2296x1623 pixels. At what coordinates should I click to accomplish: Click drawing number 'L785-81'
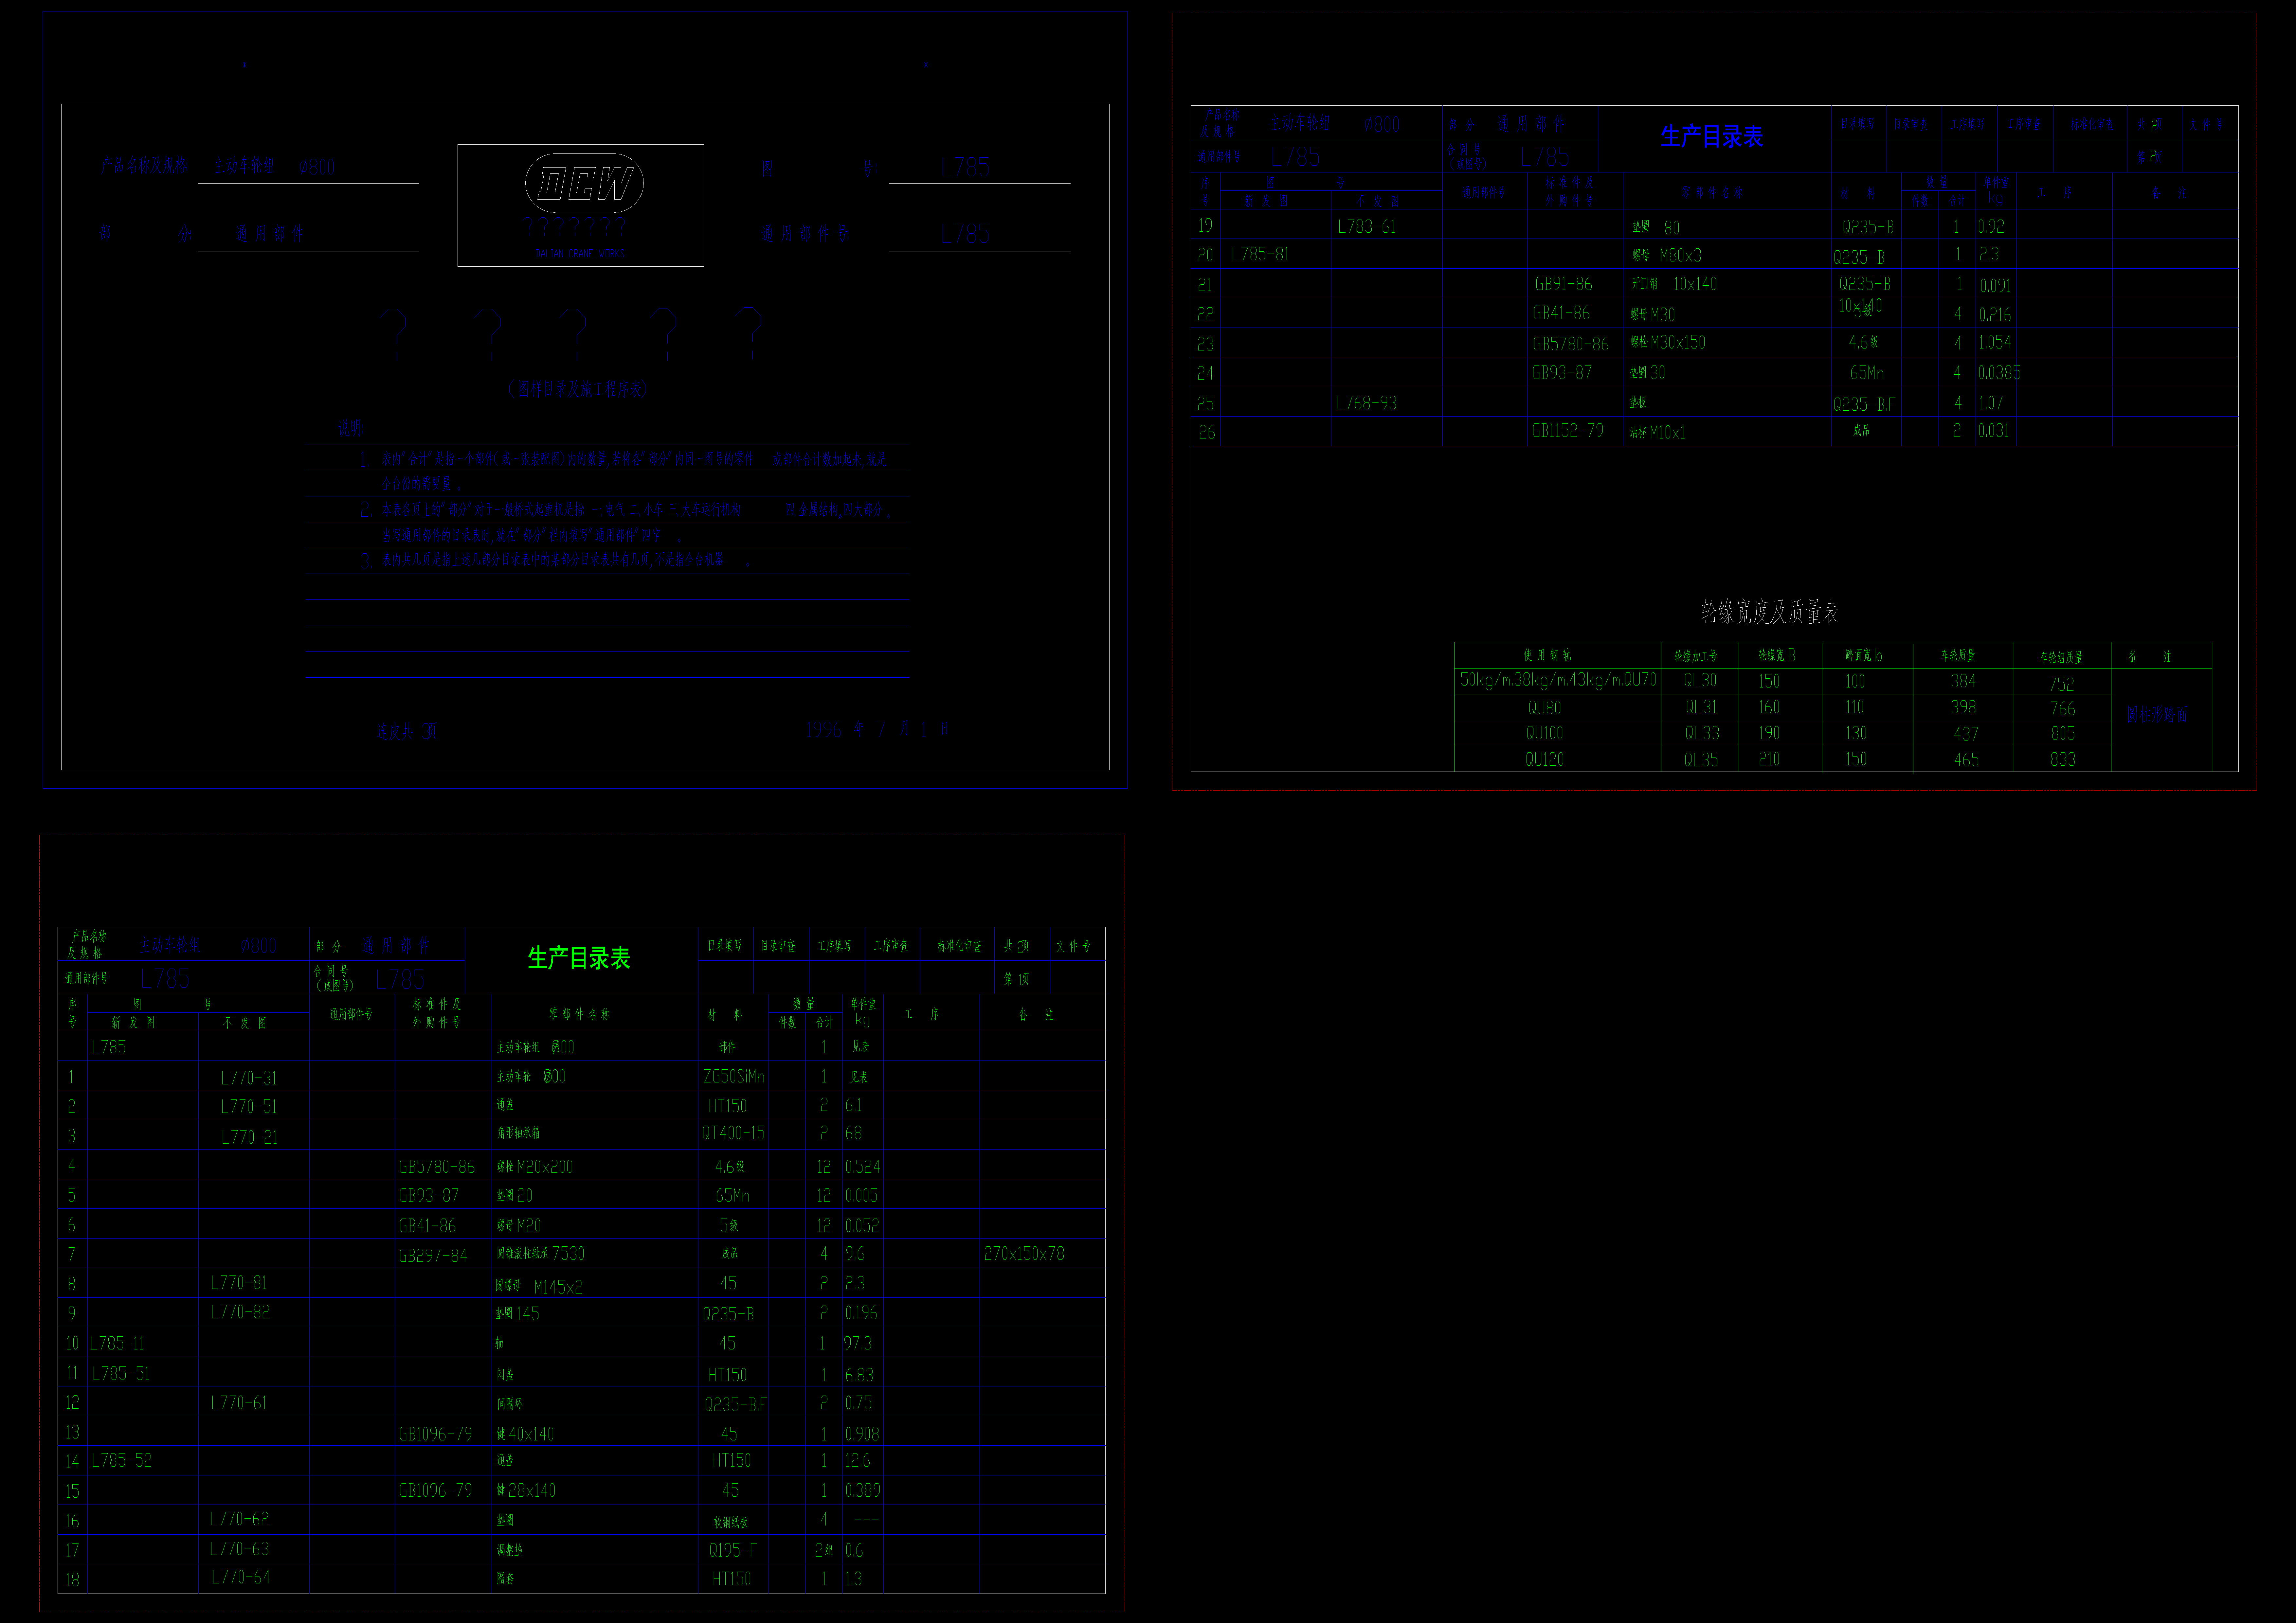pos(1260,254)
